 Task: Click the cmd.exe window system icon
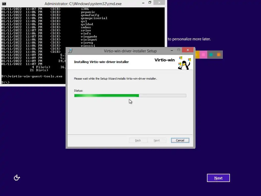pos(4,4)
